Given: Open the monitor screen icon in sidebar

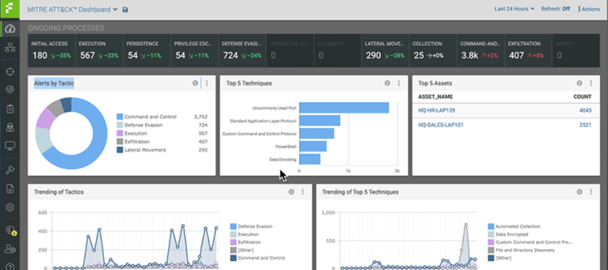Looking at the screenshot, I should coord(9,145).
